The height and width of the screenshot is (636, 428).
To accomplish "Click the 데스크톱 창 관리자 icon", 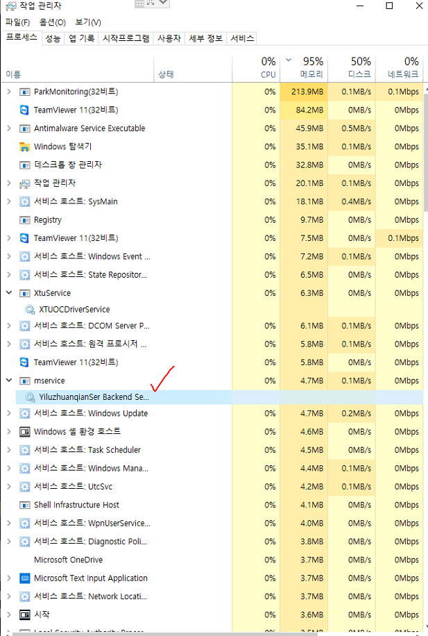I will click(x=25, y=165).
